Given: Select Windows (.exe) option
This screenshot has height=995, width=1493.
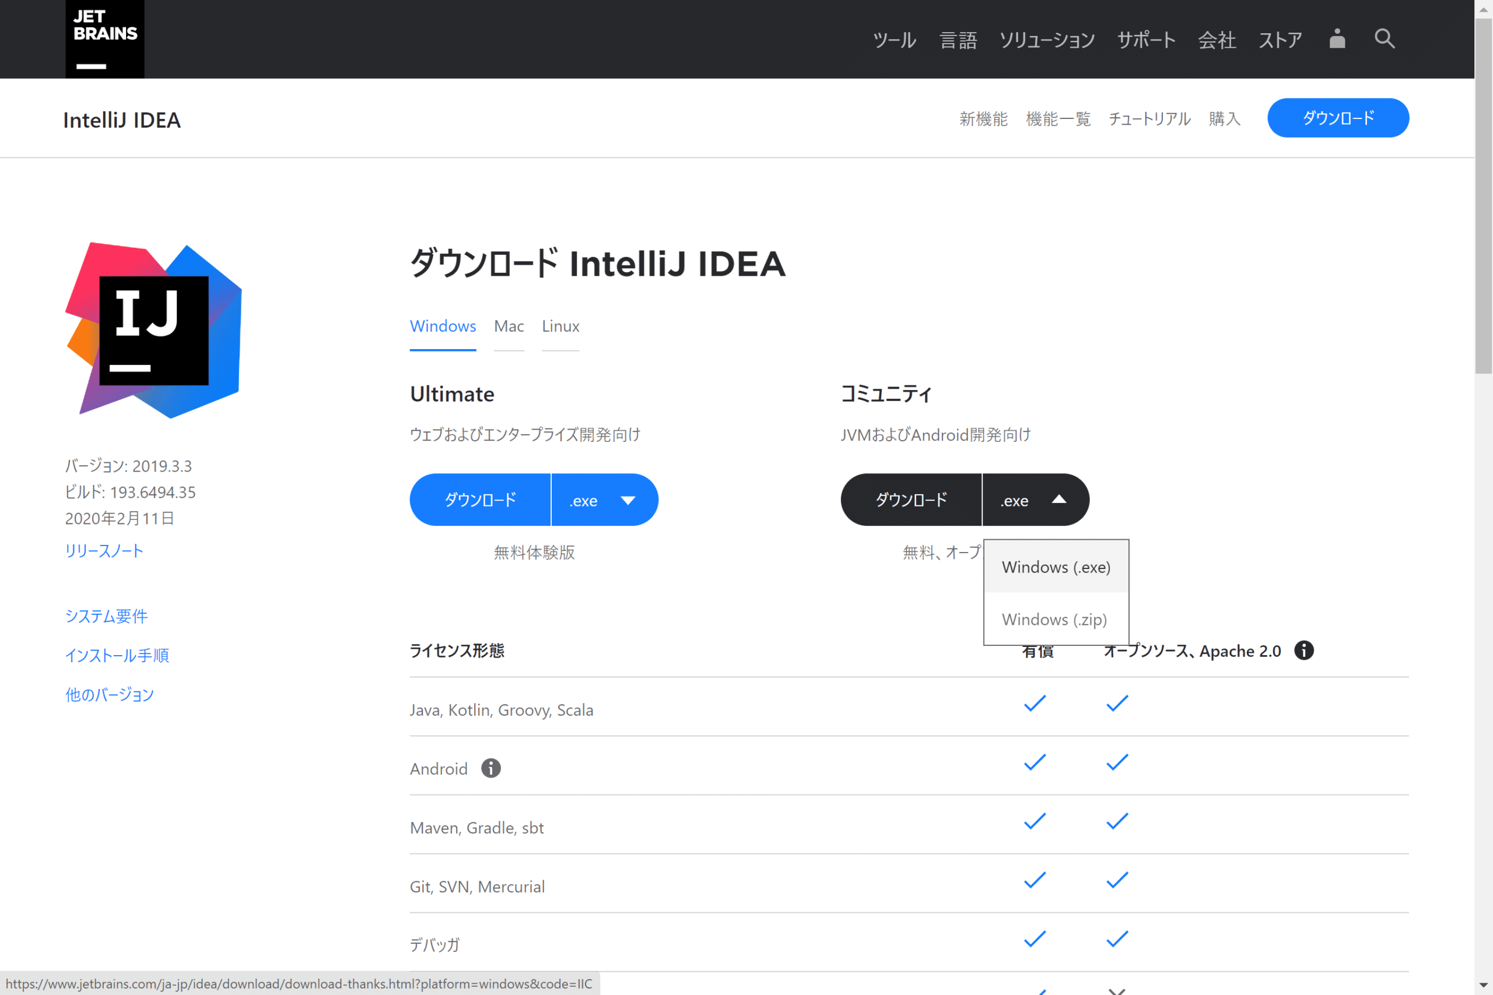Looking at the screenshot, I should [1056, 567].
